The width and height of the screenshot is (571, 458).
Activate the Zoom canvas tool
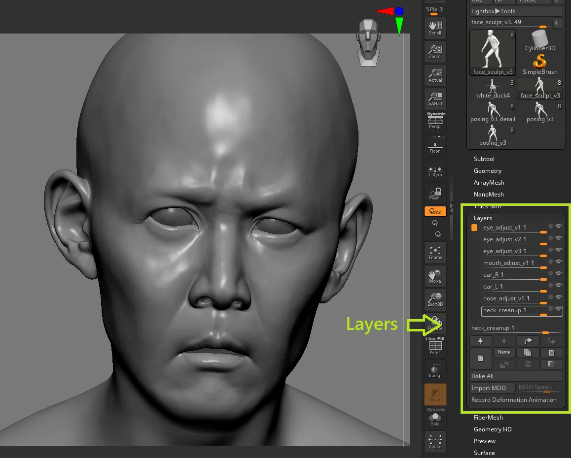pyautogui.click(x=435, y=52)
